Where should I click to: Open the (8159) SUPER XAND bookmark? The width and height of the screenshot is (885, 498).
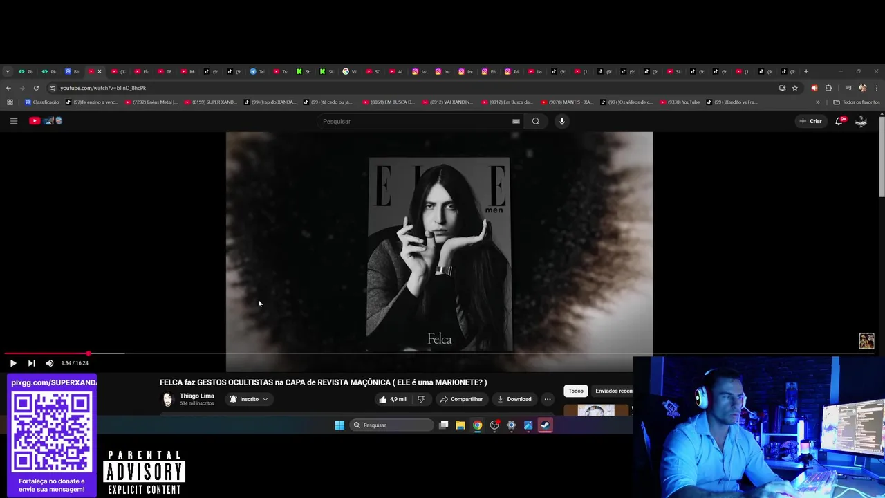pos(210,102)
